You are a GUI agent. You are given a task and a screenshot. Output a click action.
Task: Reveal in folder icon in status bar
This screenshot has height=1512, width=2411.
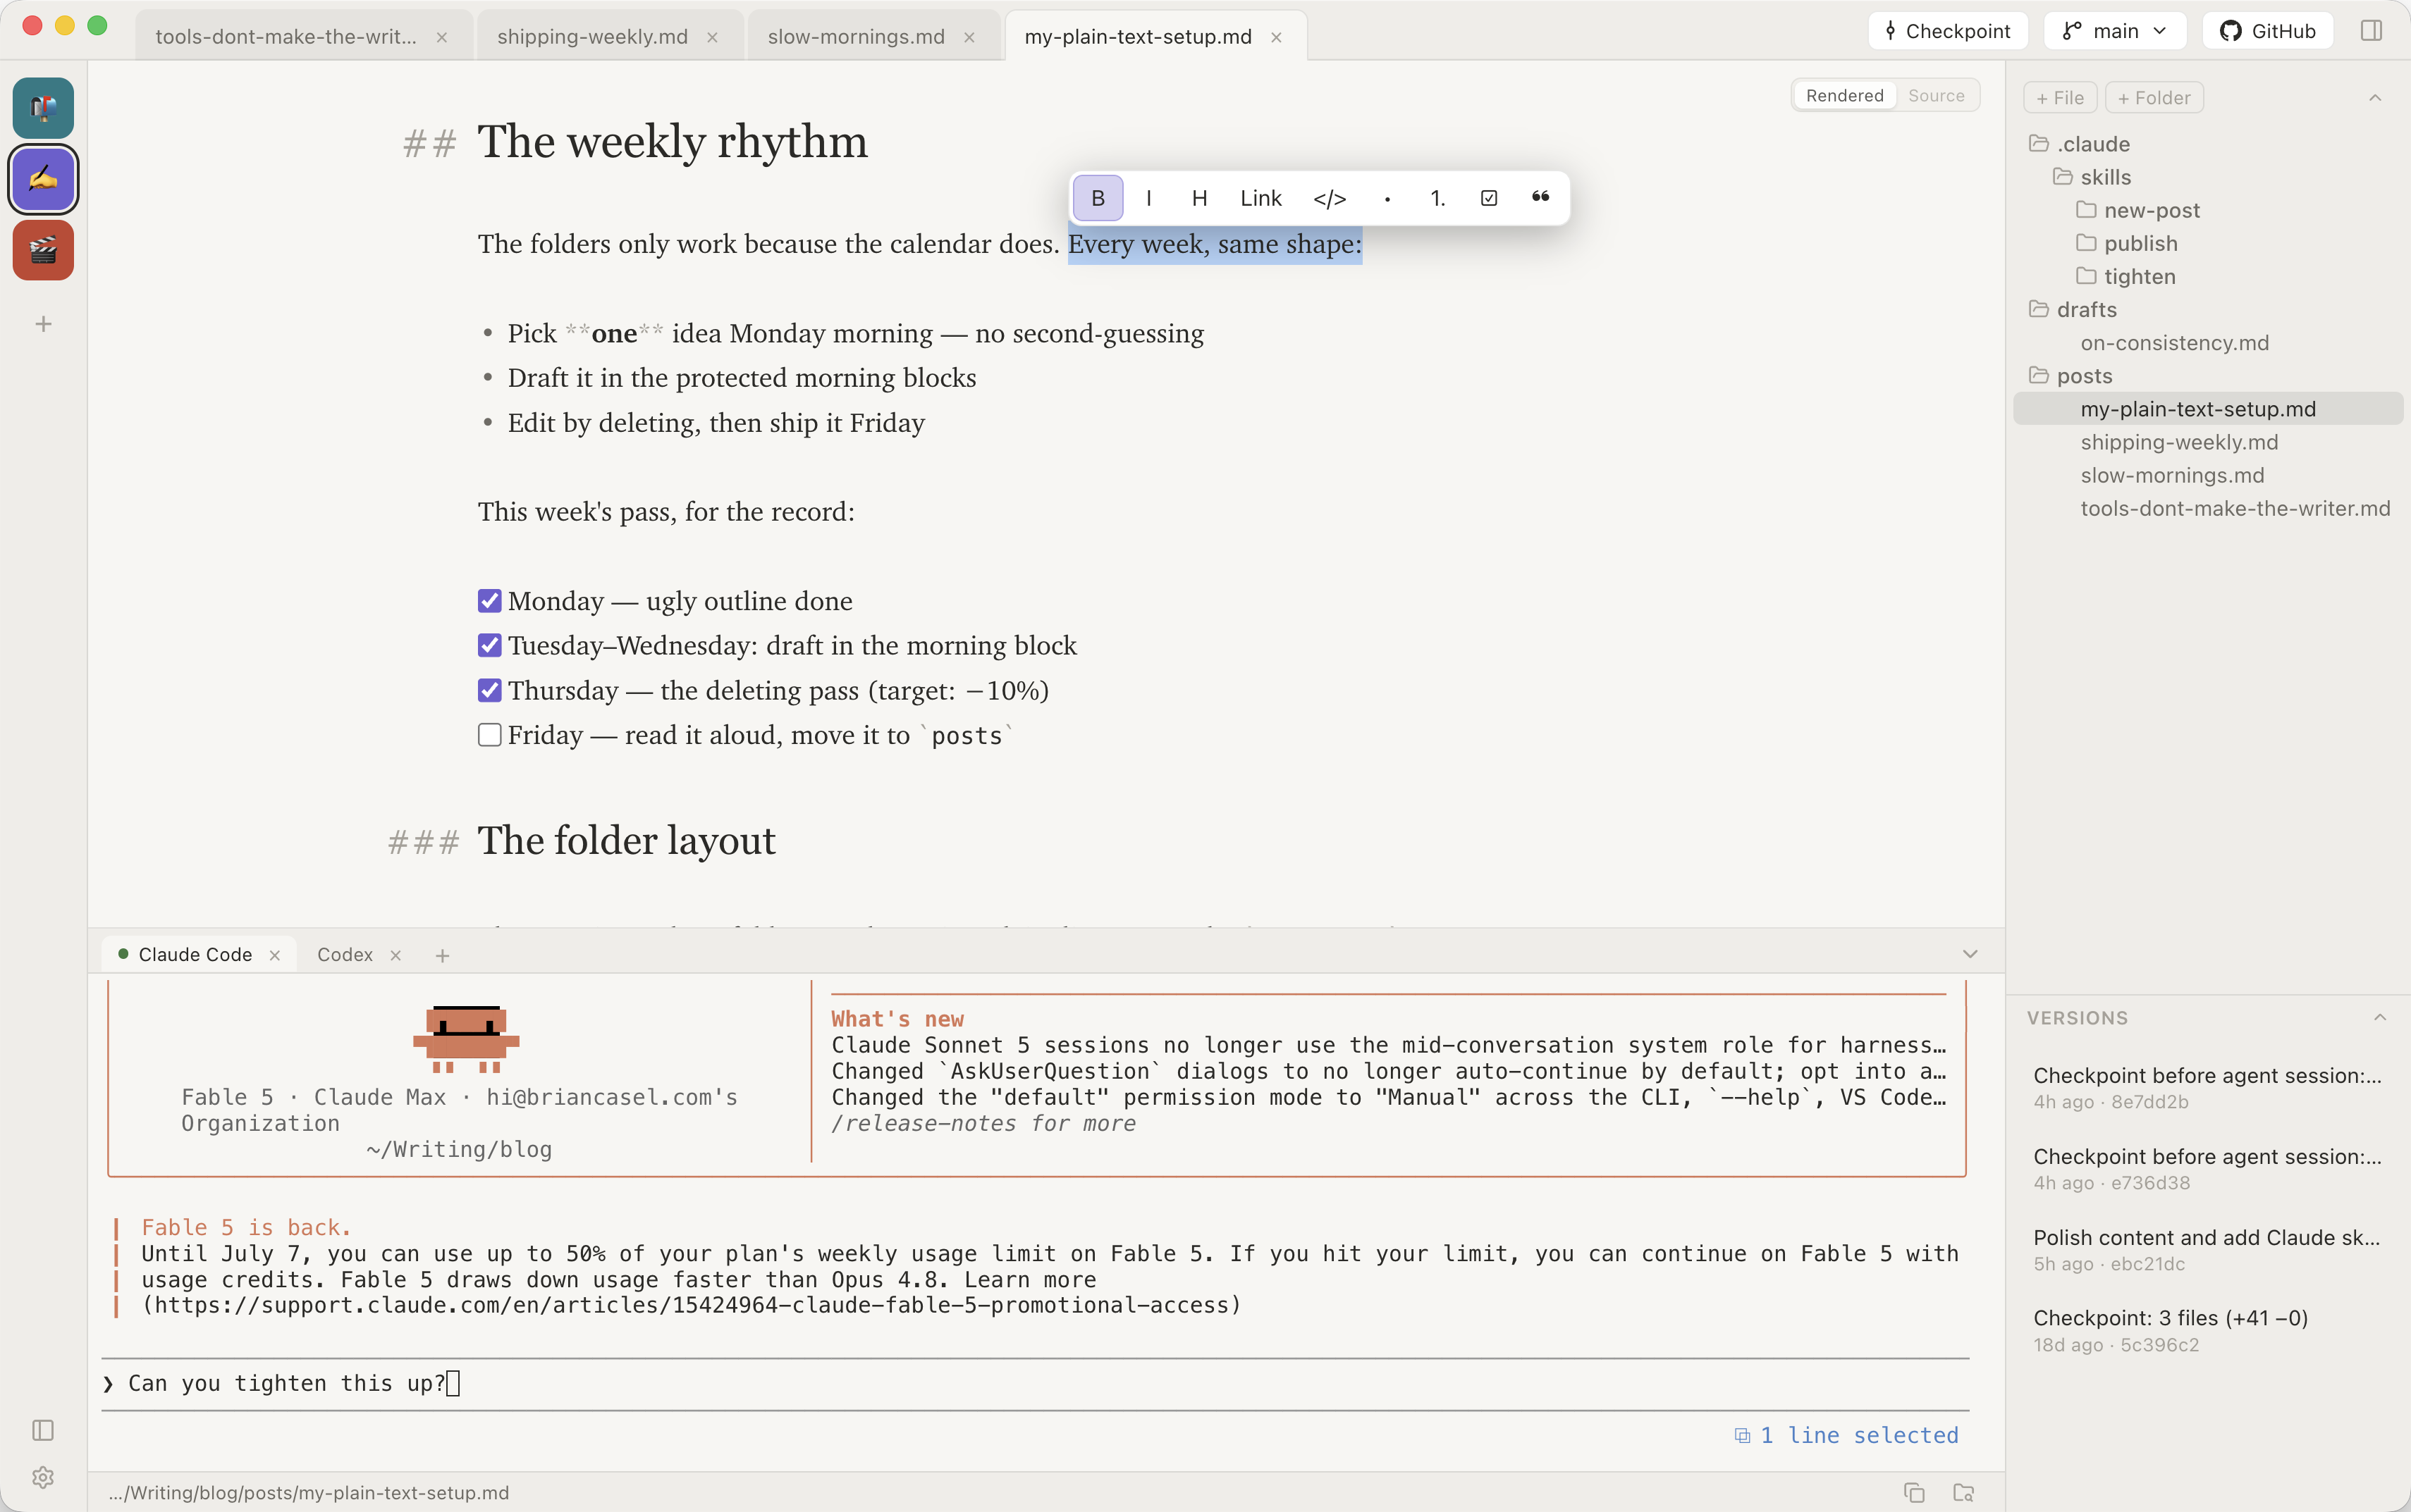click(x=1964, y=1492)
